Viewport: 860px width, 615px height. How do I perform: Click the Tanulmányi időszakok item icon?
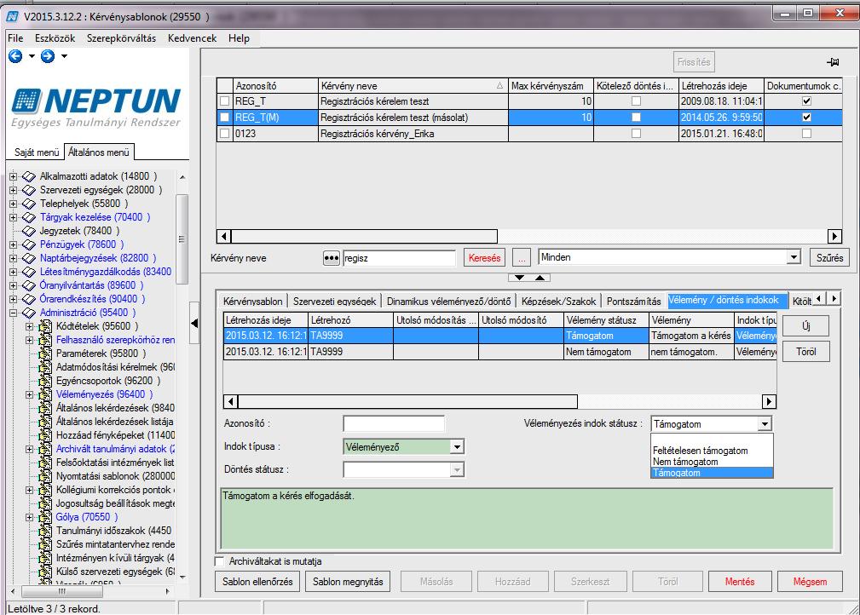pyautogui.click(x=45, y=531)
